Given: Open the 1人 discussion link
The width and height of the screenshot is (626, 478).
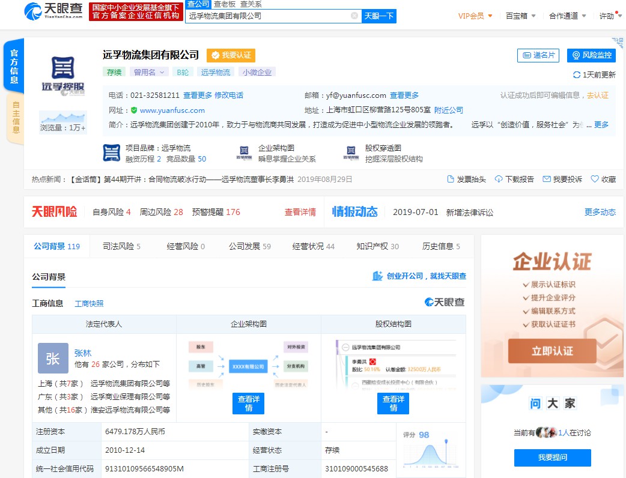Looking at the screenshot, I should pos(564,432).
